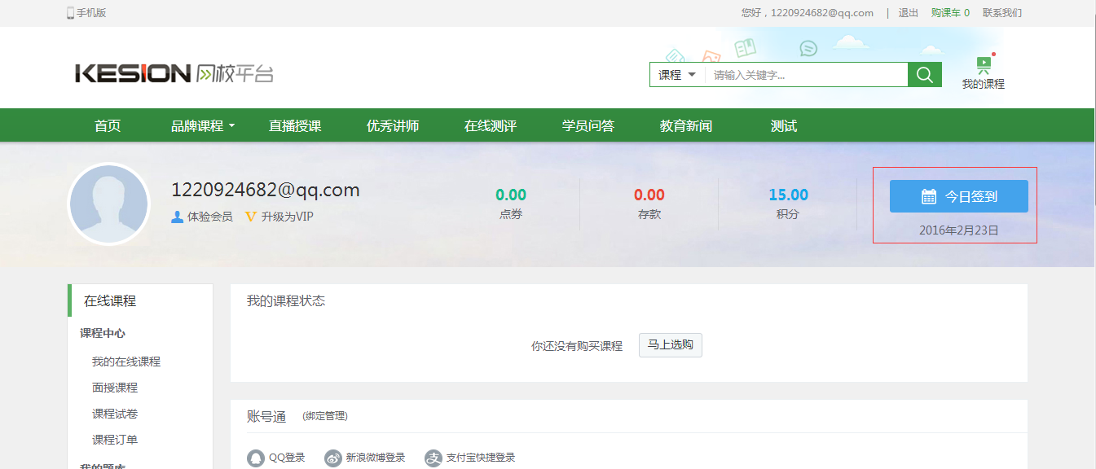This screenshot has height=469, width=1096.
Task: Expand the 课程 search category dropdown
Action: coord(677,75)
